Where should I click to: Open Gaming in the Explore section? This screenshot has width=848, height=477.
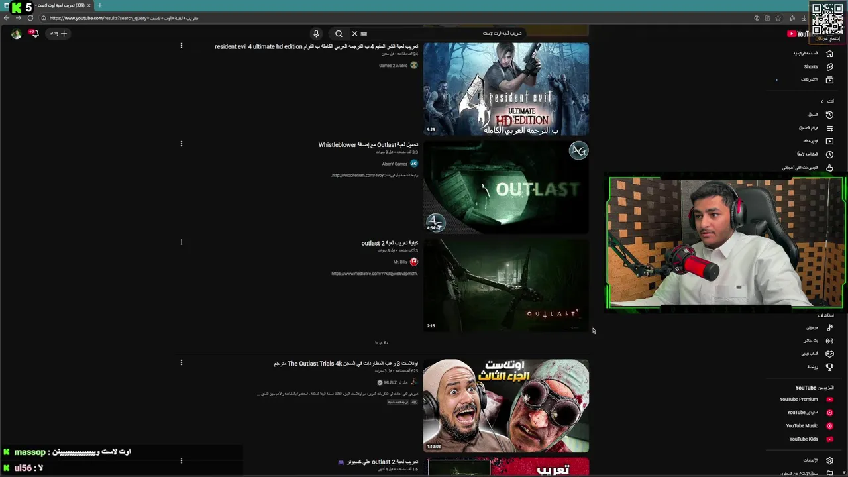point(818,354)
